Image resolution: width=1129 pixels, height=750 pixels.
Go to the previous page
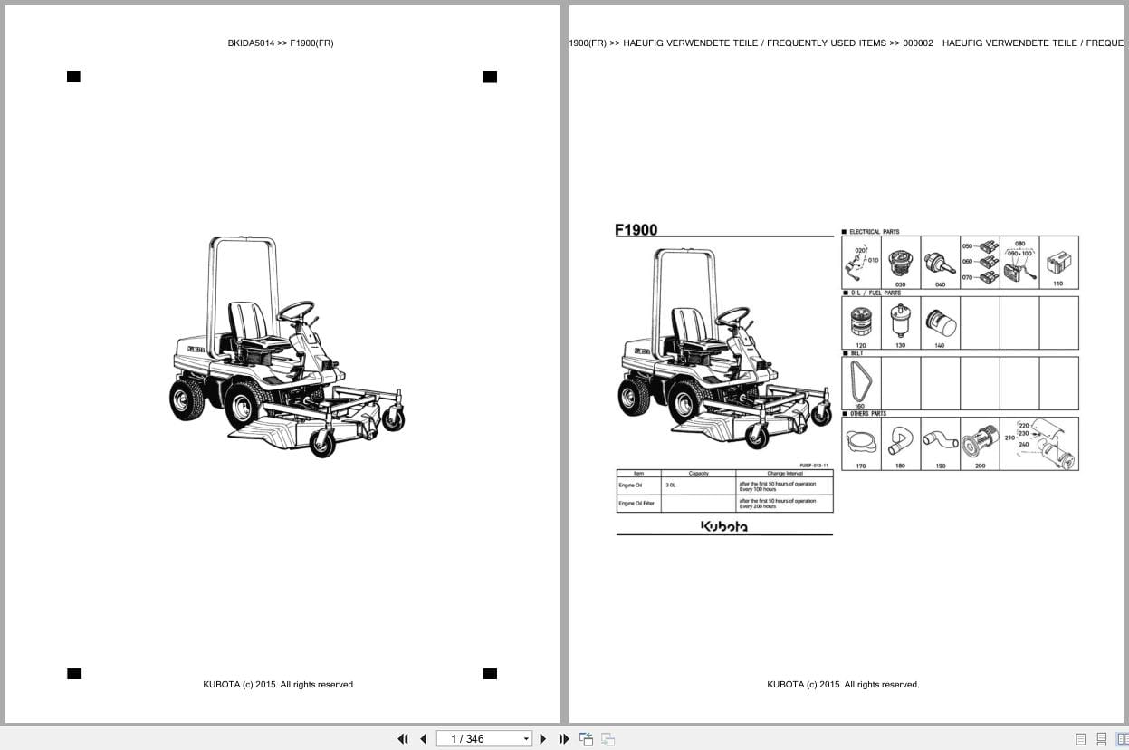coord(423,738)
